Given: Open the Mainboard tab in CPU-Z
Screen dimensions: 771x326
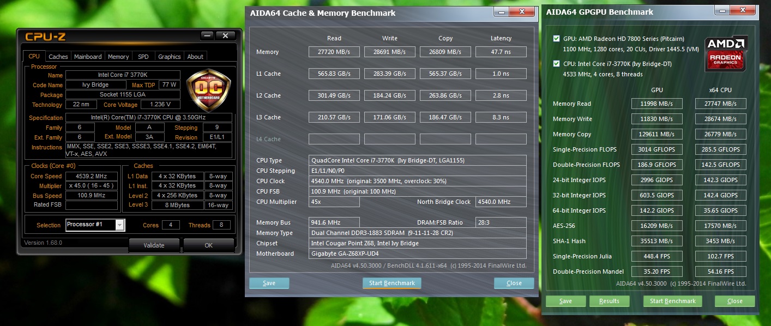Looking at the screenshot, I should click(x=88, y=57).
